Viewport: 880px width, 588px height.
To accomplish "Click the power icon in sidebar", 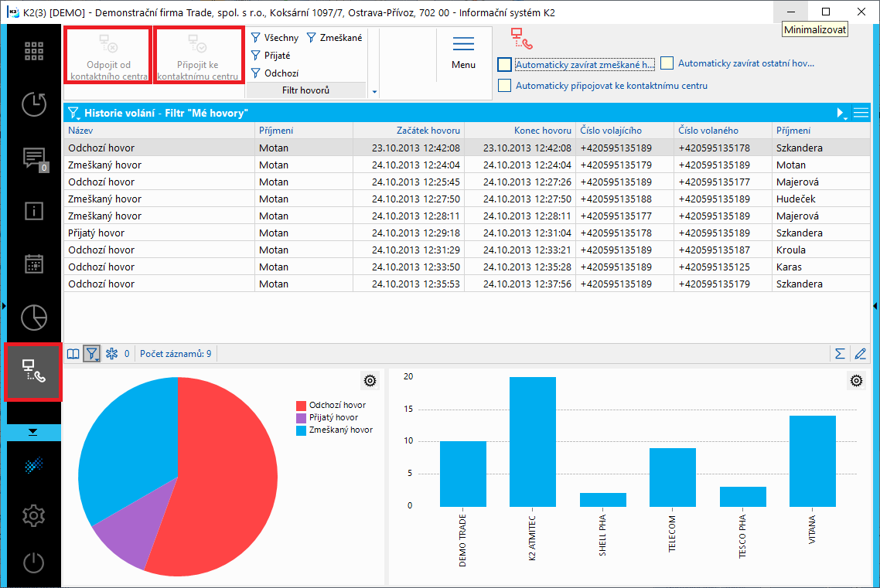I will [33, 563].
